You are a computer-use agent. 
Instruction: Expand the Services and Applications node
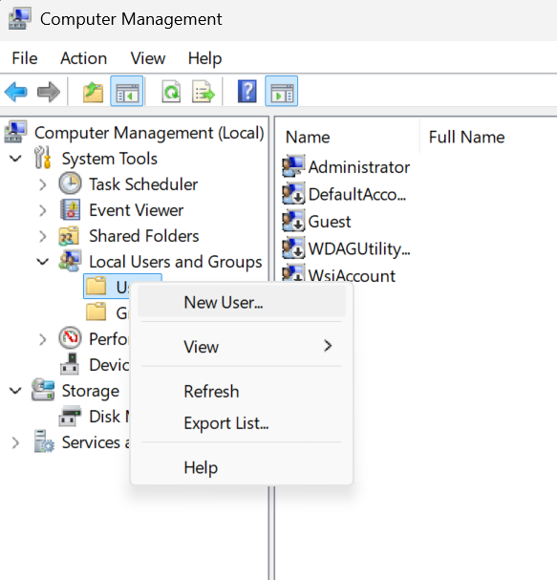(x=15, y=442)
